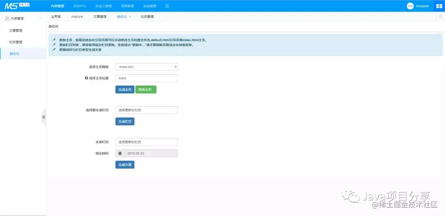The height and width of the screenshot is (216, 445).
Task: Open the 选择要生成栏目 column selector
Action: [x=146, y=110]
